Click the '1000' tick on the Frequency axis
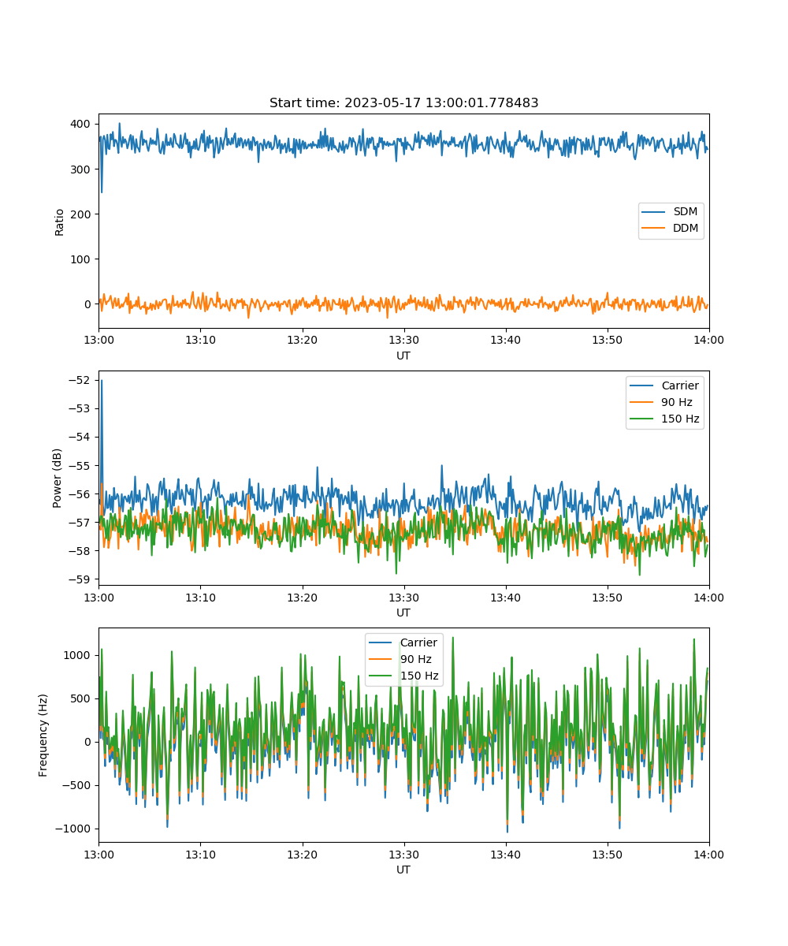The width and height of the screenshot is (788, 946). [80, 654]
